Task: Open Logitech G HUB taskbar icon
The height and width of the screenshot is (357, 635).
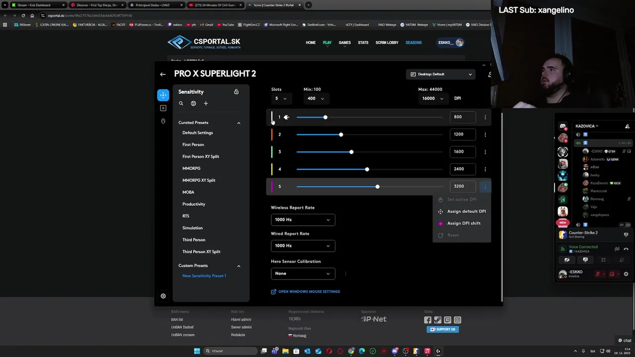Action: tap(438, 351)
